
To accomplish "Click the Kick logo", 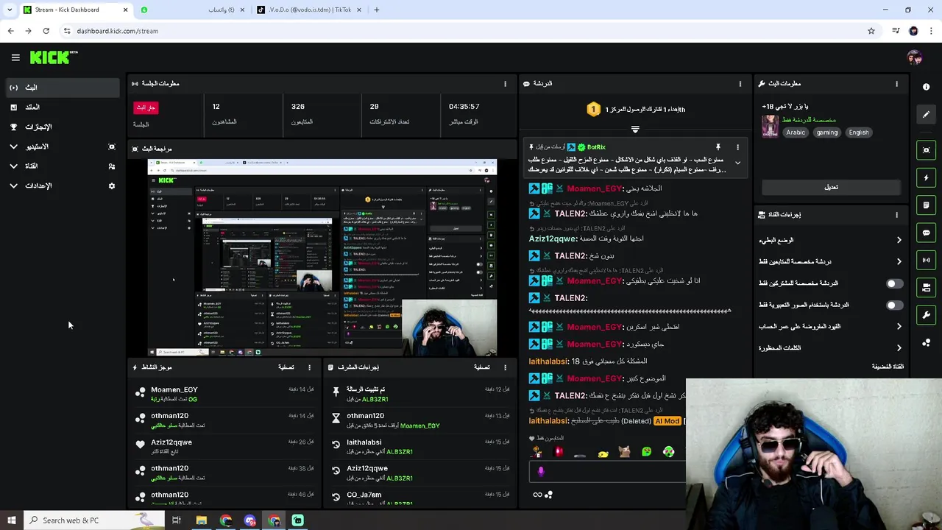I will tap(53, 57).
